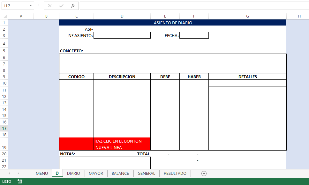Select row 17 header
309x185 pixels.
[4, 128]
